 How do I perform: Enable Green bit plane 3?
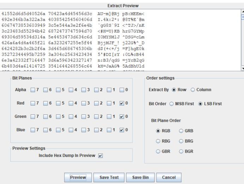(84, 116)
